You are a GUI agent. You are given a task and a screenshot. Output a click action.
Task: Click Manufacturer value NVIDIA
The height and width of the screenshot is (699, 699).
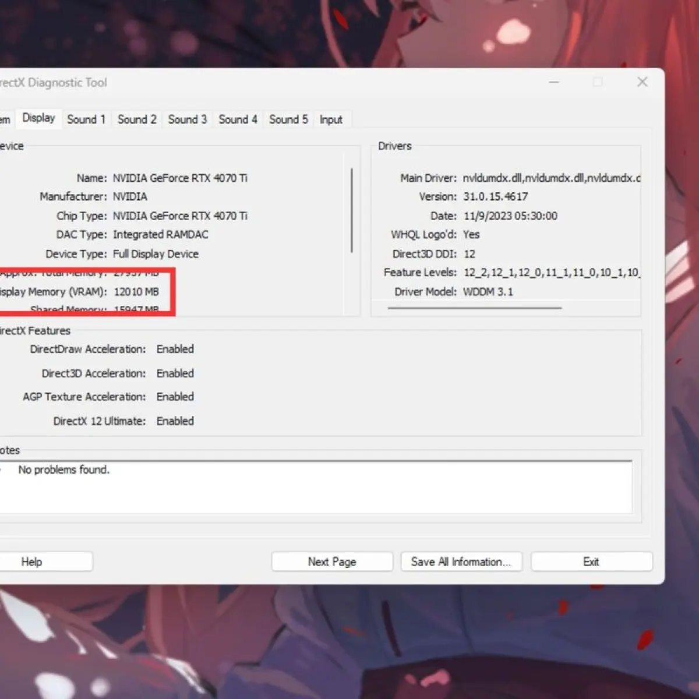click(x=130, y=196)
